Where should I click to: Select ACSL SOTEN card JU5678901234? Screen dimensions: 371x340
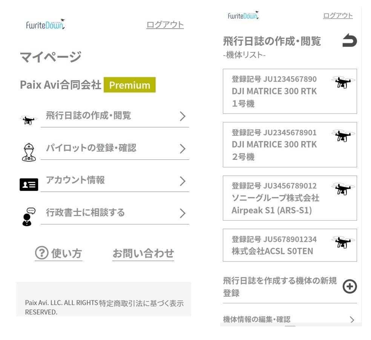pos(290,245)
